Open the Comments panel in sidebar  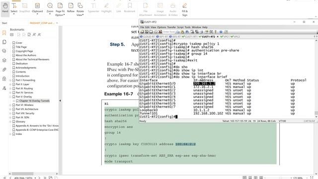coord(4,51)
